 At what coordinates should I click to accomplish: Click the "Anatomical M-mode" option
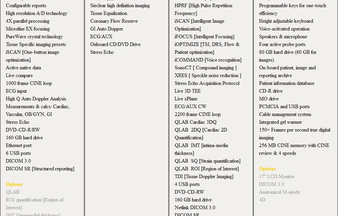(279, 192)
